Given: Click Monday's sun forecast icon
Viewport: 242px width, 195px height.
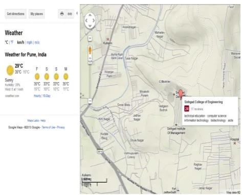Looking at the screenshot, I should click(66, 77).
